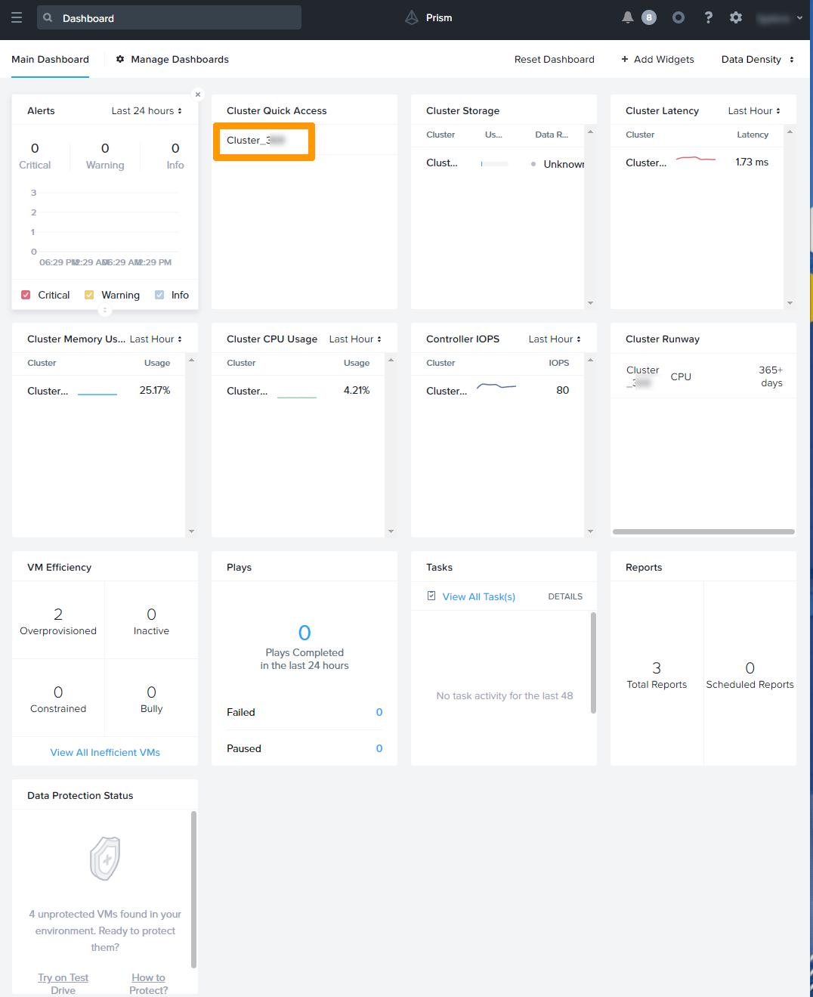Click the settings gear icon
The height and width of the screenshot is (997, 813).
click(x=736, y=17)
